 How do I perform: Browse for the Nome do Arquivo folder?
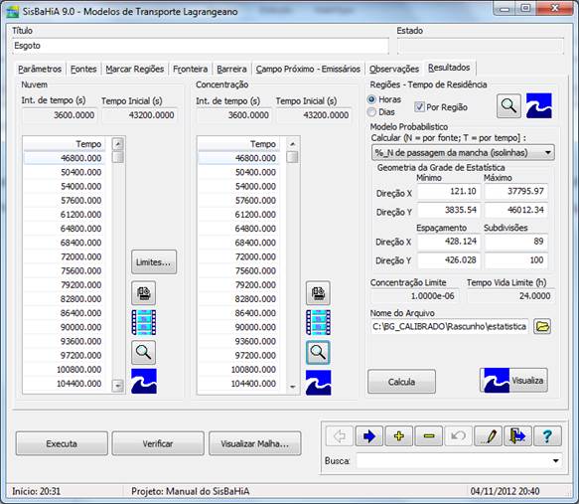tap(542, 326)
